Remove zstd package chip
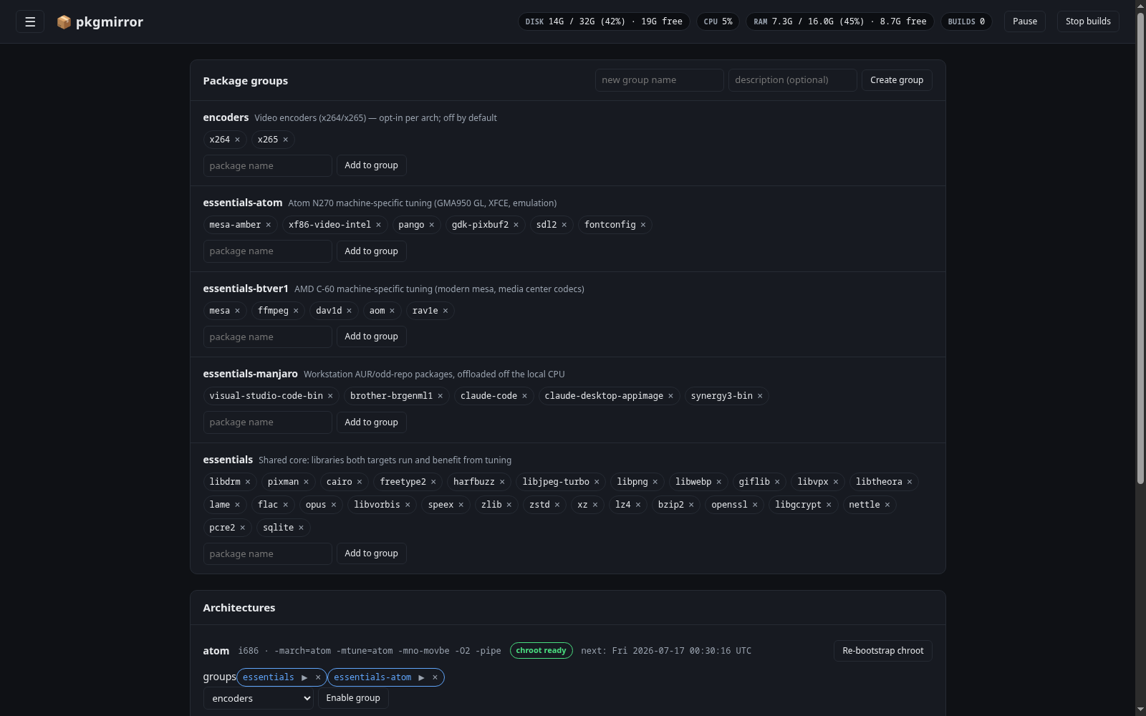 557,505
